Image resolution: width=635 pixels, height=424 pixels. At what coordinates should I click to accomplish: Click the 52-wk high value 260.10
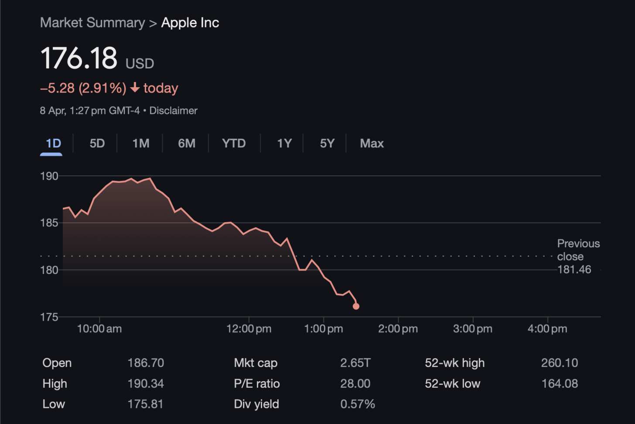(x=560, y=362)
